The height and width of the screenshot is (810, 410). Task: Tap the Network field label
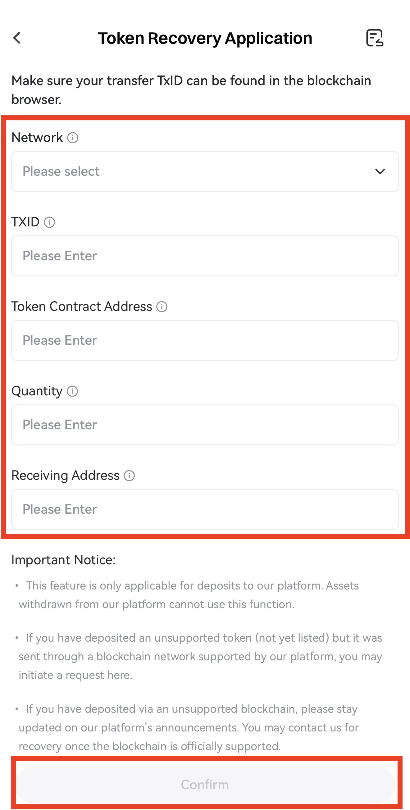tap(37, 138)
